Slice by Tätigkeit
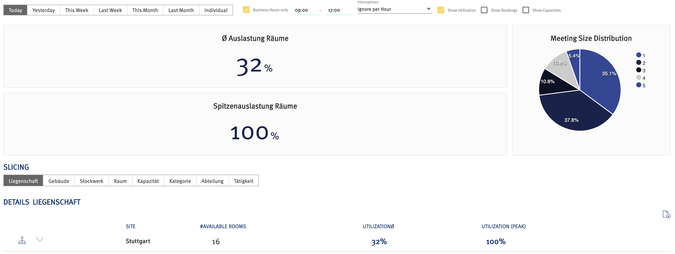The image size is (675, 254). click(244, 181)
